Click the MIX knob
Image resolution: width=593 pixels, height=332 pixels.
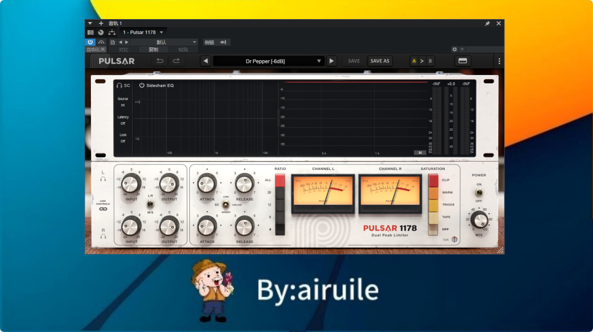[479, 220]
